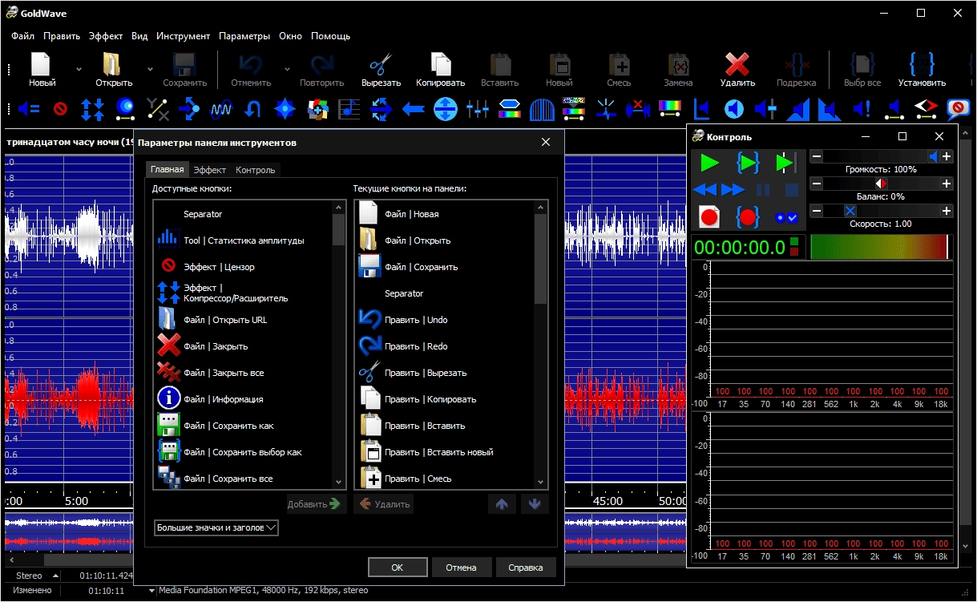977x602 pixels.
Task: Click the move up arrow button in dialog
Action: 502,504
